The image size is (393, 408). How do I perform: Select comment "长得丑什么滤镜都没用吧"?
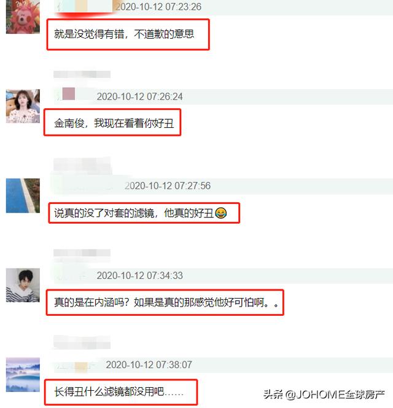119,391
